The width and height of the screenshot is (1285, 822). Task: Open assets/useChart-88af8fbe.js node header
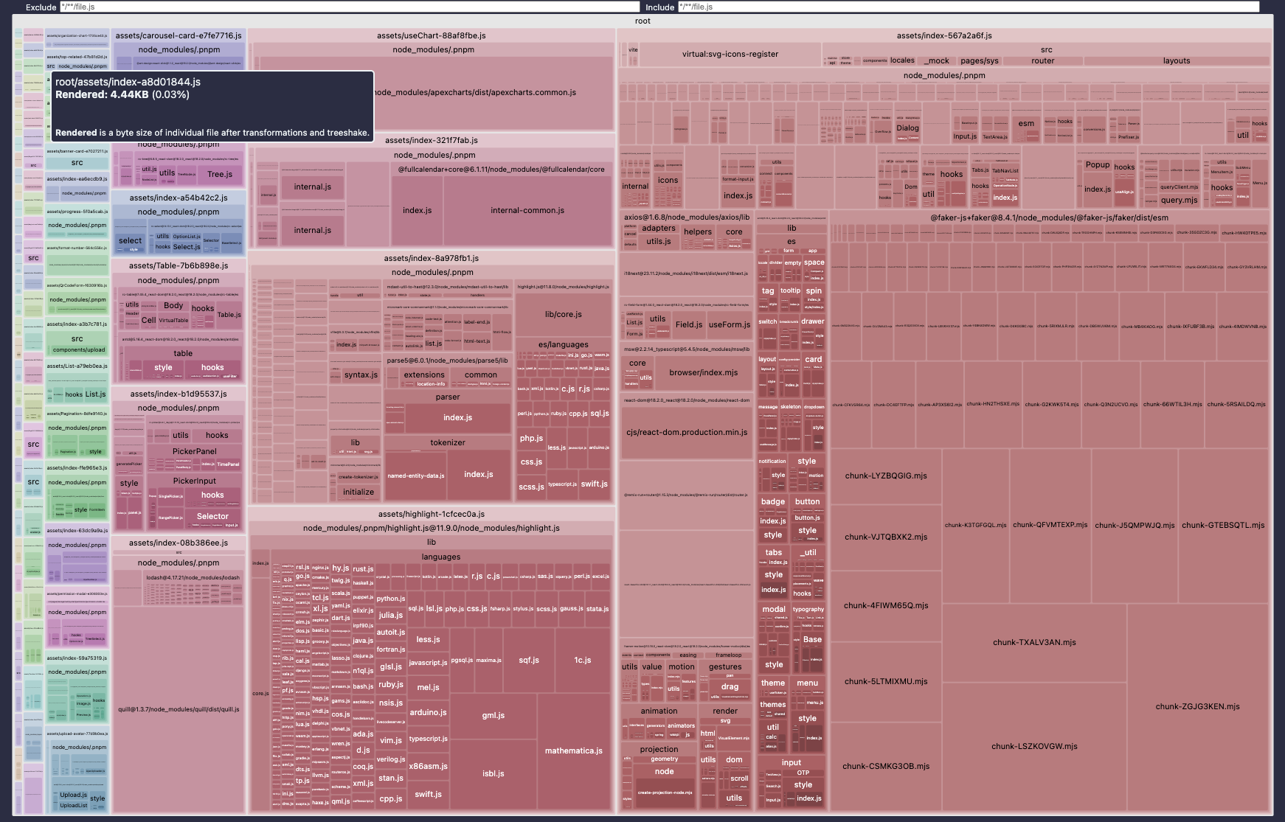432,35
